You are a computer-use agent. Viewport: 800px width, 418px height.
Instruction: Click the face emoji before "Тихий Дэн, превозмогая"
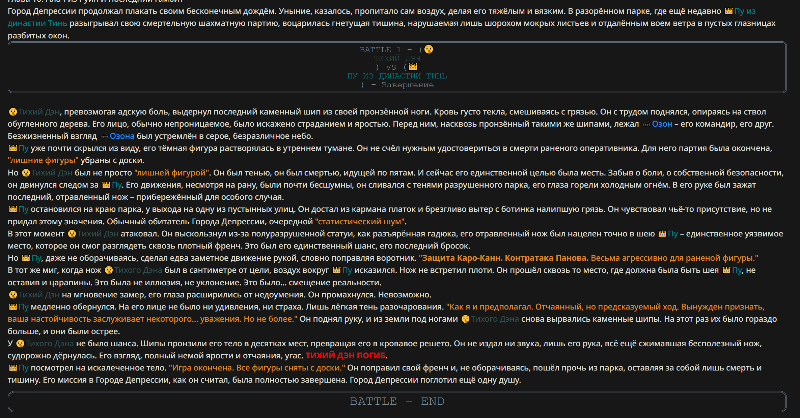coord(13,112)
